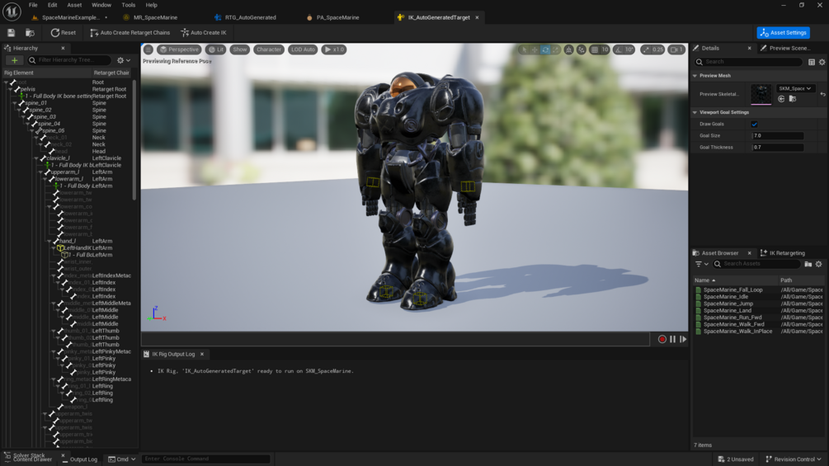Add new hierarchy element with plus button

(x=14, y=60)
